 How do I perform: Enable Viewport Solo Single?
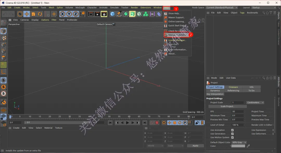click(x=3, y=87)
